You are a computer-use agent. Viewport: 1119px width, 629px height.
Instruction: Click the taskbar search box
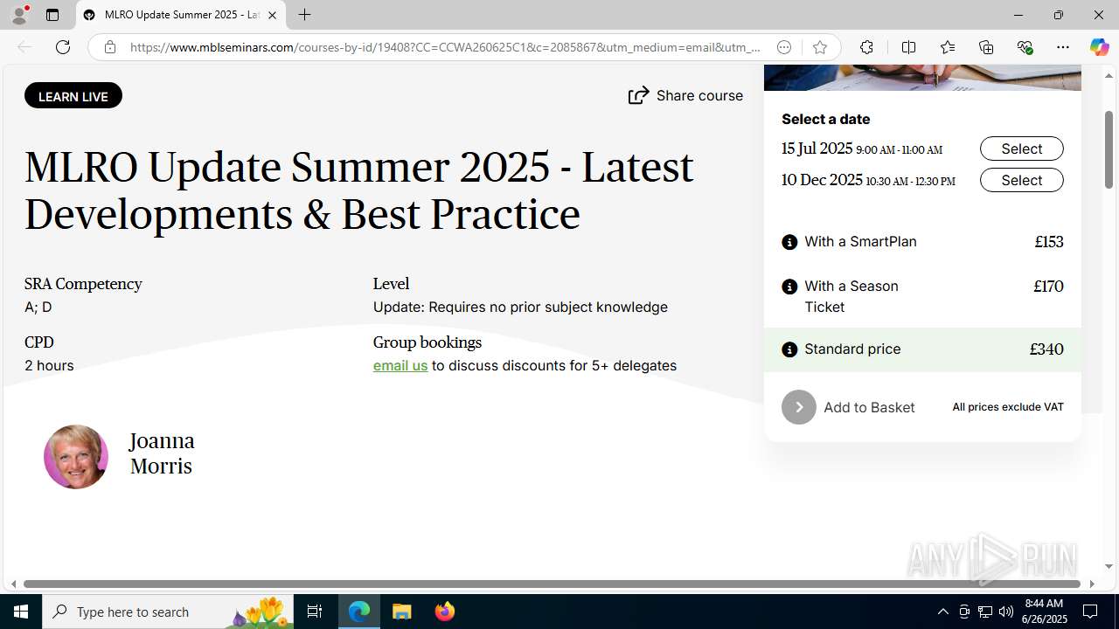click(x=168, y=612)
